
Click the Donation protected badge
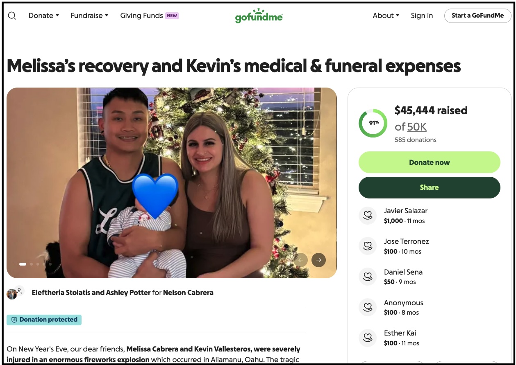44,320
